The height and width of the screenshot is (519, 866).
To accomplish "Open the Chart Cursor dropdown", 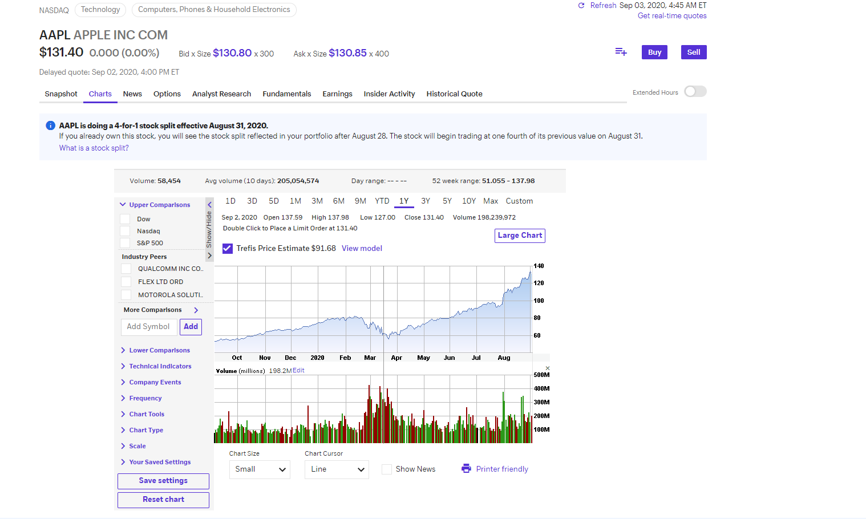I will tap(337, 469).
